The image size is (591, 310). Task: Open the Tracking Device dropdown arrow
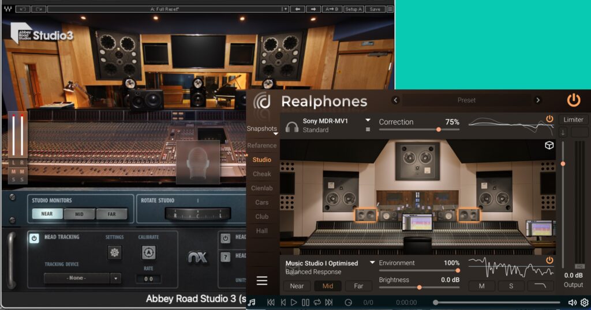coord(115,278)
